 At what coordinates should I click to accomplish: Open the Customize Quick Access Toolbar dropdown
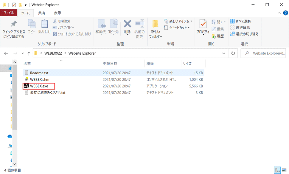tap(26, 5)
